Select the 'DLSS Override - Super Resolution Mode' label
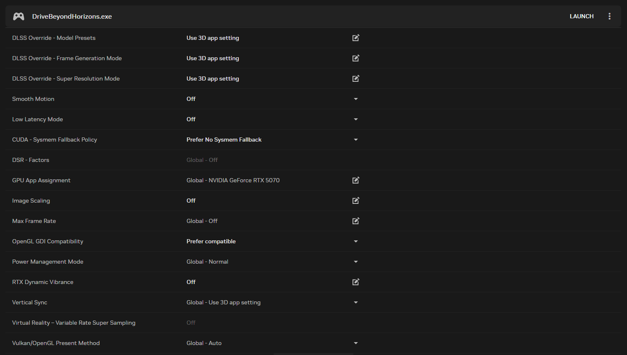 [66, 78]
